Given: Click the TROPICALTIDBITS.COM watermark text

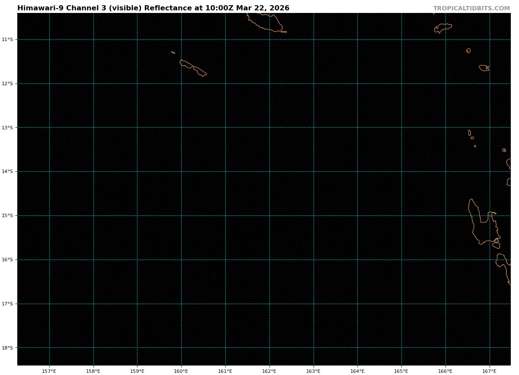Looking at the screenshot, I should (x=471, y=9).
